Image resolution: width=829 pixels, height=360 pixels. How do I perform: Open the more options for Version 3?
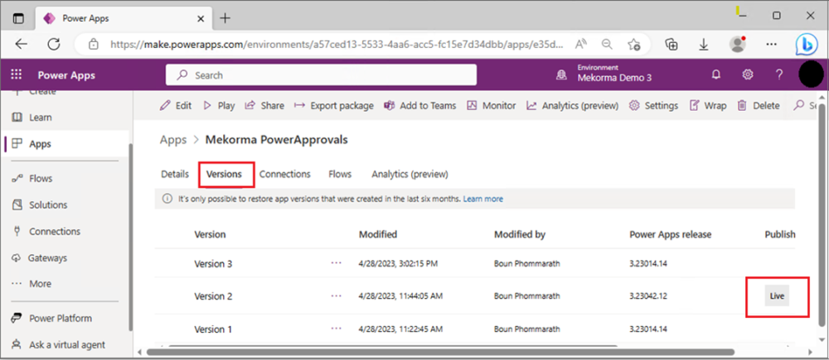point(337,263)
